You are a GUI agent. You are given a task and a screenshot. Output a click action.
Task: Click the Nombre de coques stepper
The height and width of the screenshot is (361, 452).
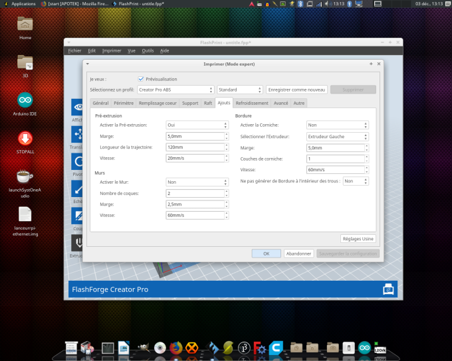point(227,193)
